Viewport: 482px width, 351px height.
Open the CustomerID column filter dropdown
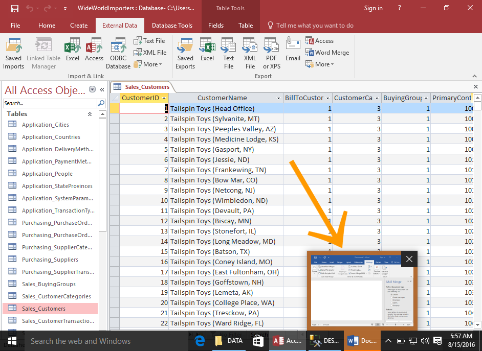pyautogui.click(x=164, y=98)
